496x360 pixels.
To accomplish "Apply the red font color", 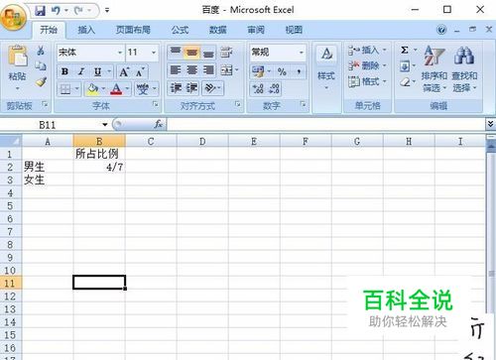I will pyautogui.click(x=116, y=89).
